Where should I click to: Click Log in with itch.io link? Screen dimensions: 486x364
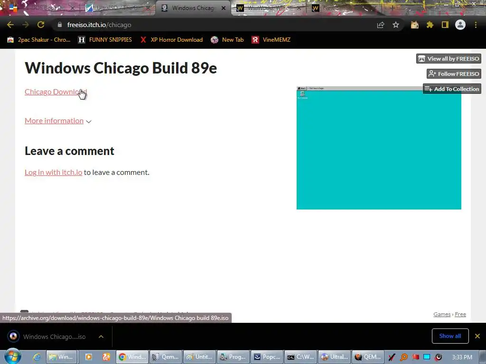(53, 173)
